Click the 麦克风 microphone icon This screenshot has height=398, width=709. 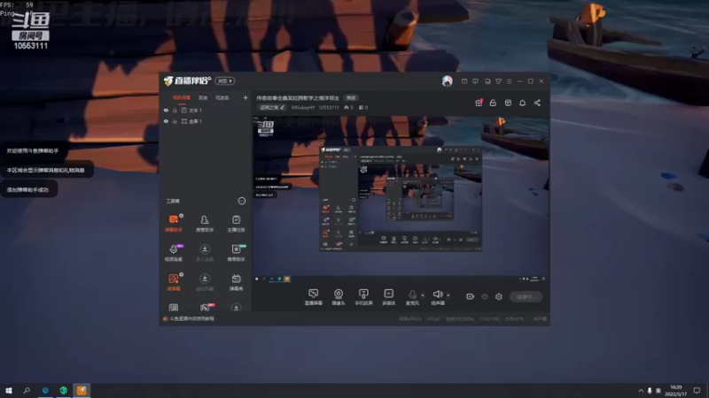click(412, 295)
